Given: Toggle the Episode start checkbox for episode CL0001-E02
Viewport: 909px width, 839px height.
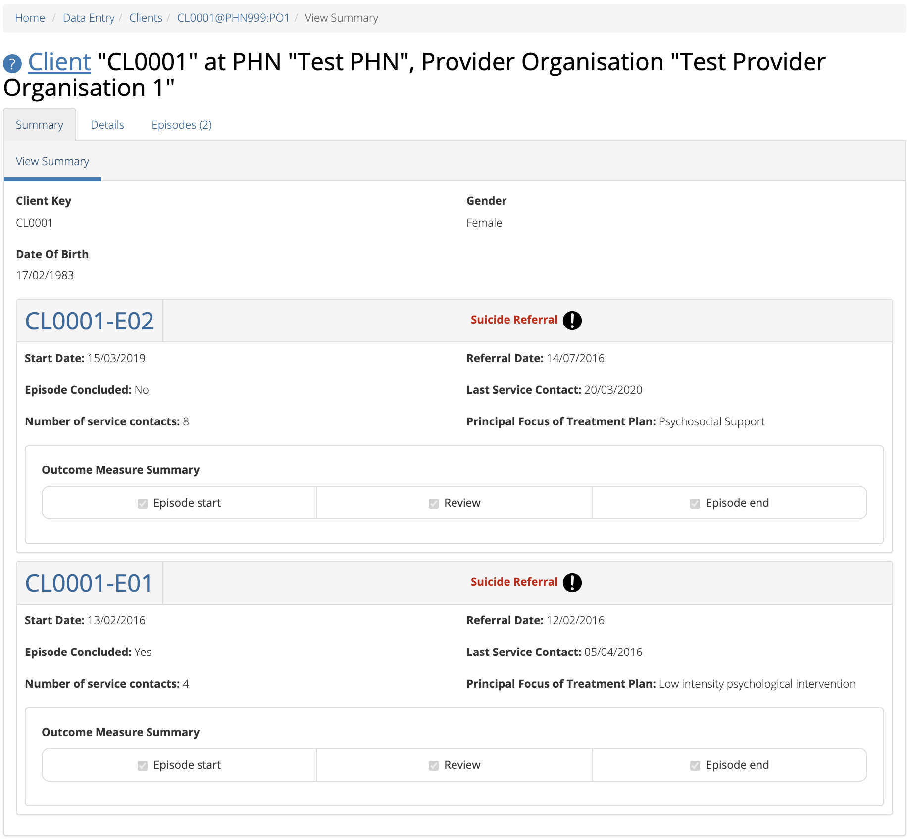Looking at the screenshot, I should click(142, 503).
